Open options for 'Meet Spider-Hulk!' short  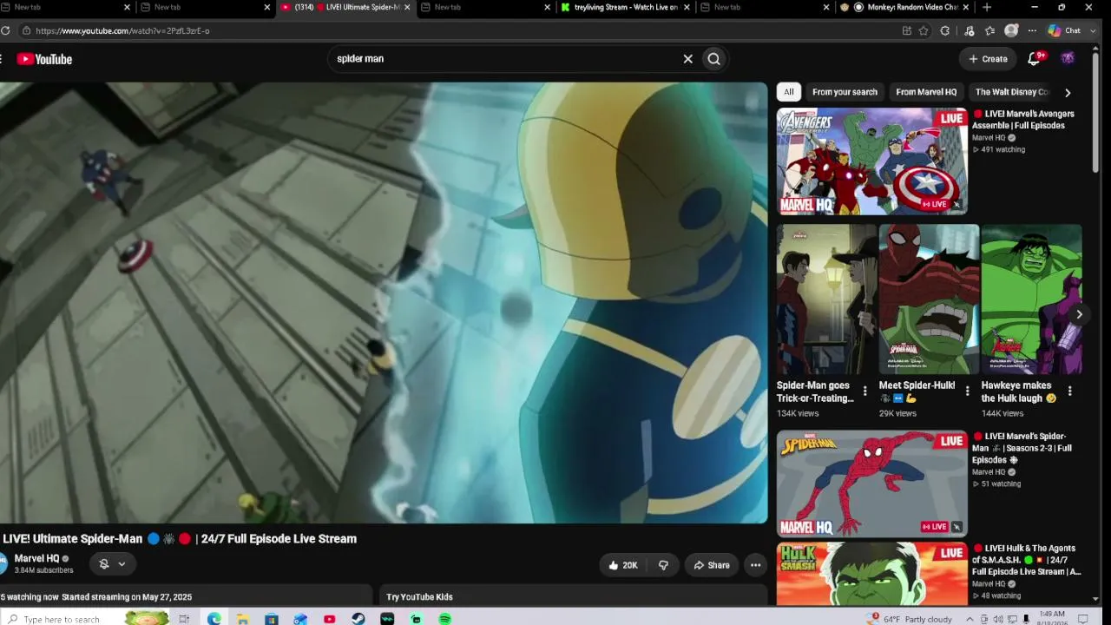(967, 391)
